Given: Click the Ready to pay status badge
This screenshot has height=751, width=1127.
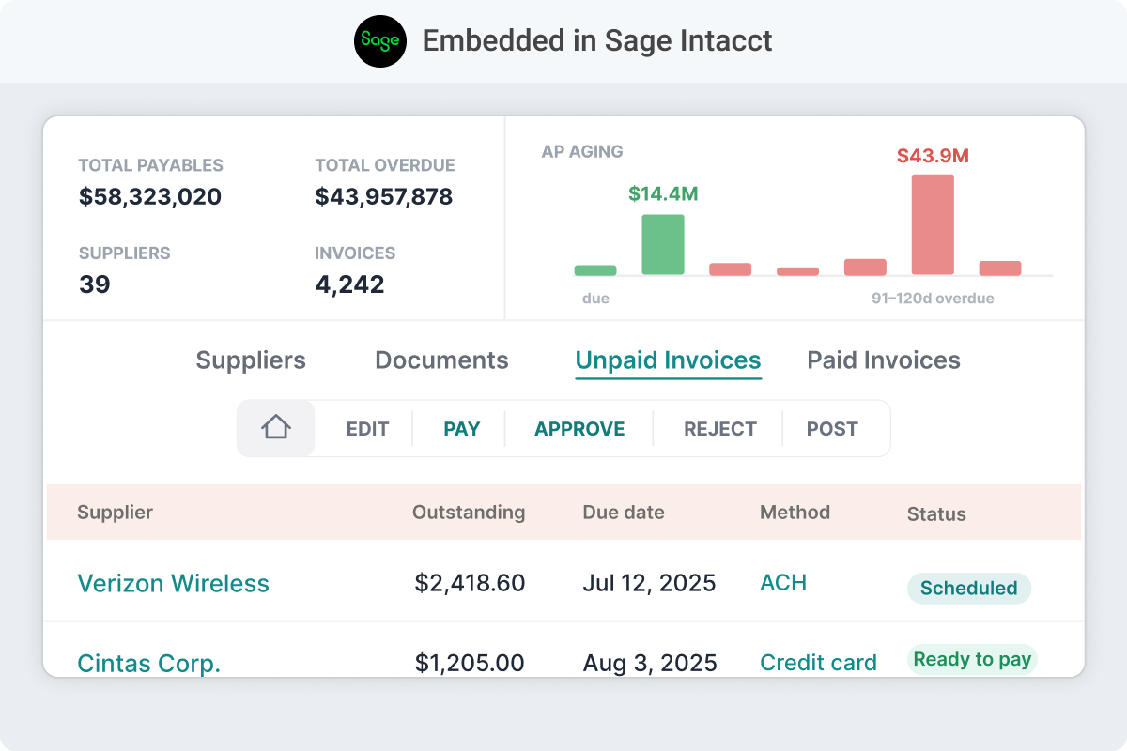Looking at the screenshot, I should [972, 659].
